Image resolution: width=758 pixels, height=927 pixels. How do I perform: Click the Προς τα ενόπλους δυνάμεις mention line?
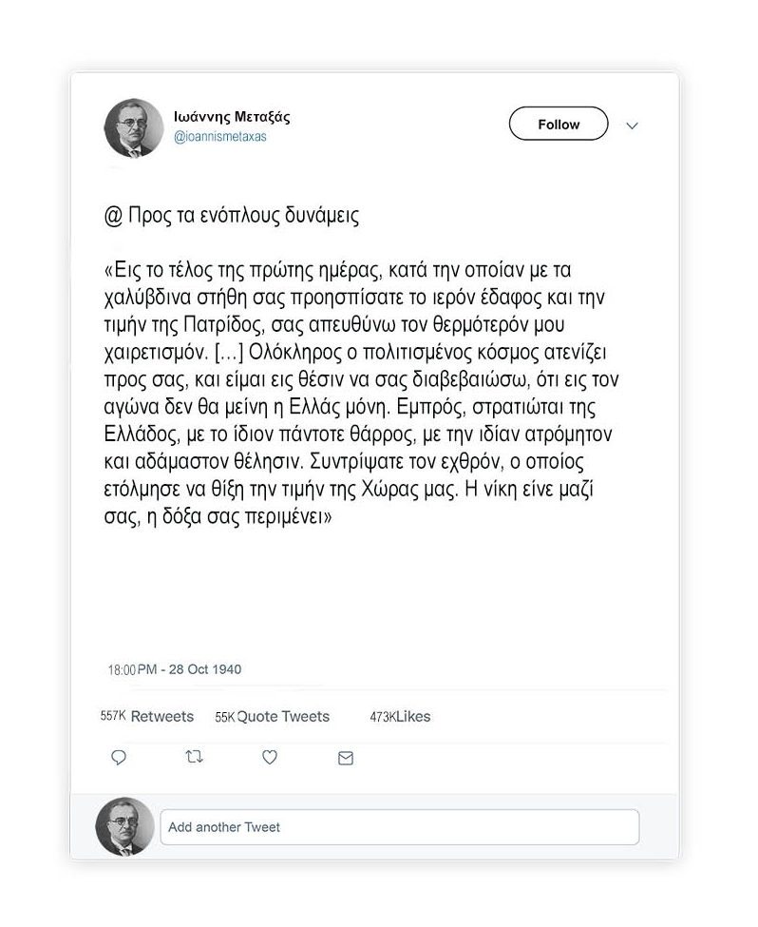pyautogui.click(x=232, y=216)
